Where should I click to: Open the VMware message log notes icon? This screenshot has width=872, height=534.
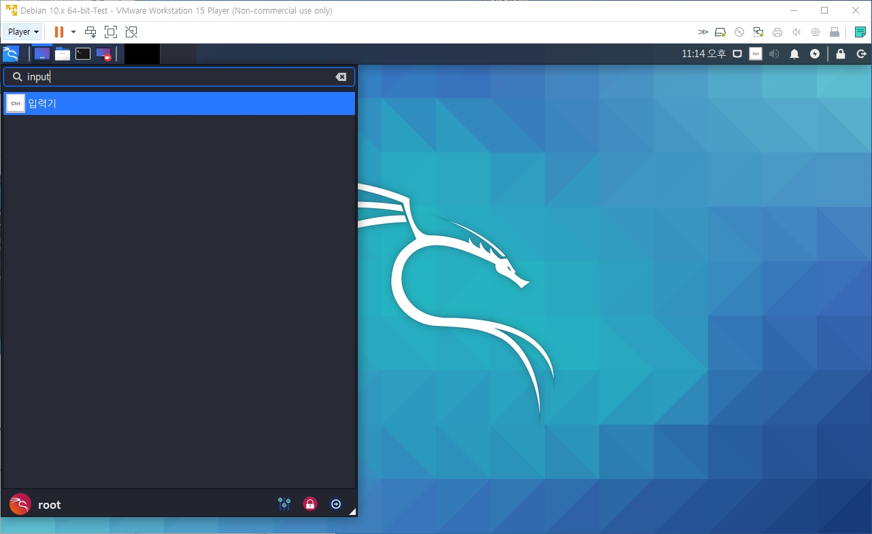[x=860, y=32]
